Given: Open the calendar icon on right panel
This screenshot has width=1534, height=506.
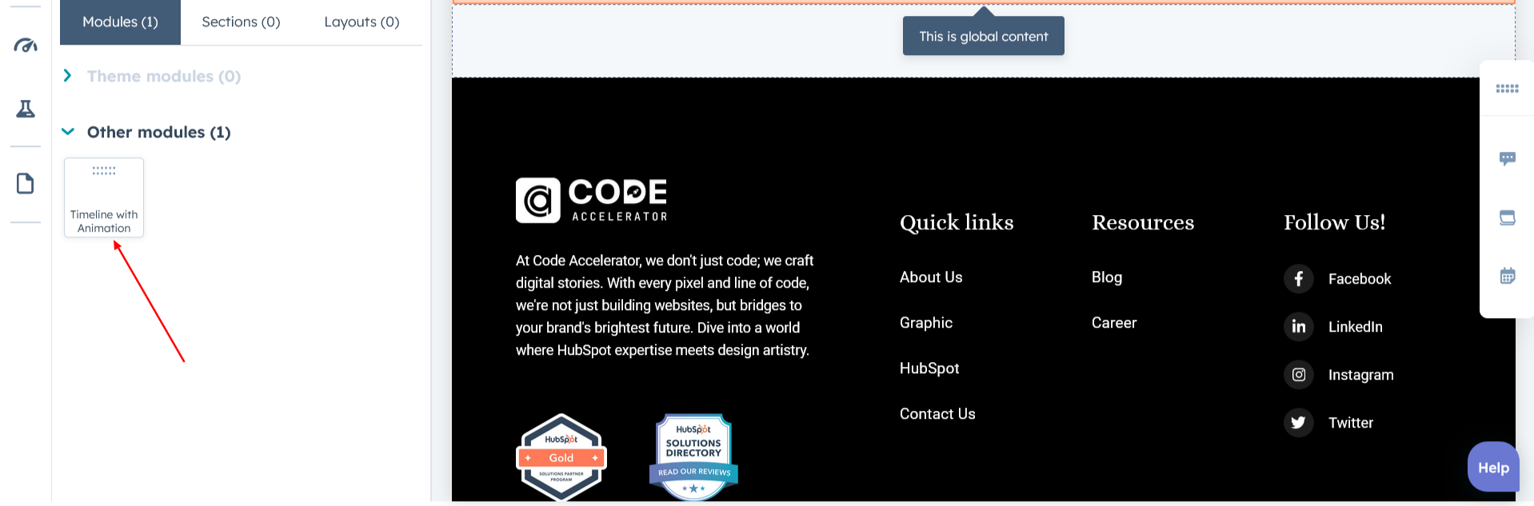Looking at the screenshot, I should [1507, 277].
